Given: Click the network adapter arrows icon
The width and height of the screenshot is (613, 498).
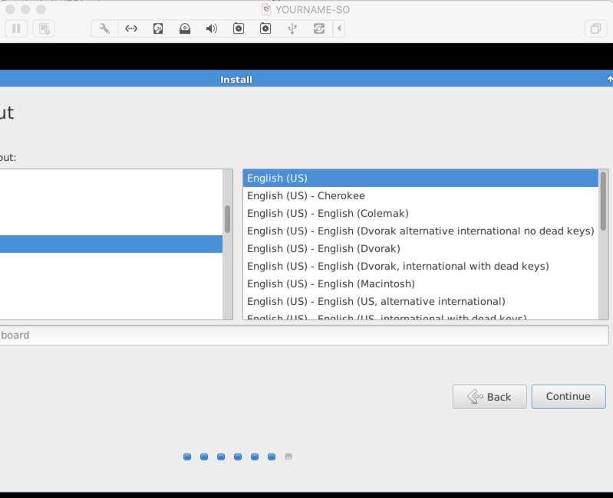Looking at the screenshot, I should (131, 28).
